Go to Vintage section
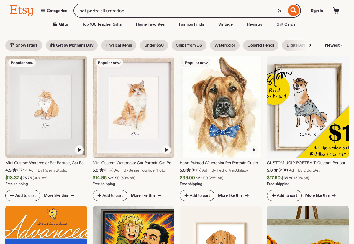The width and height of the screenshot is (354, 244). tap(225, 24)
